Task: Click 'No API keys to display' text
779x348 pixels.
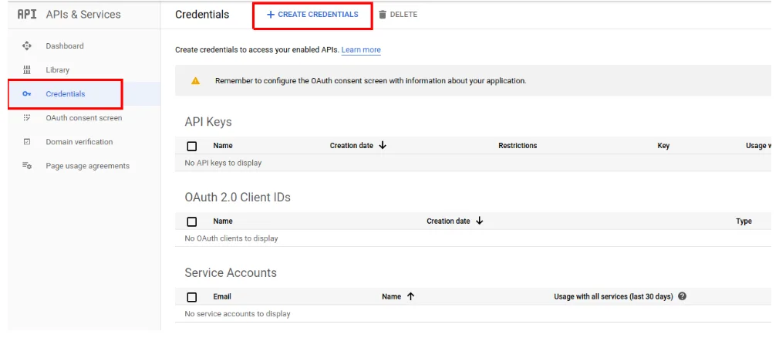Action: click(223, 163)
